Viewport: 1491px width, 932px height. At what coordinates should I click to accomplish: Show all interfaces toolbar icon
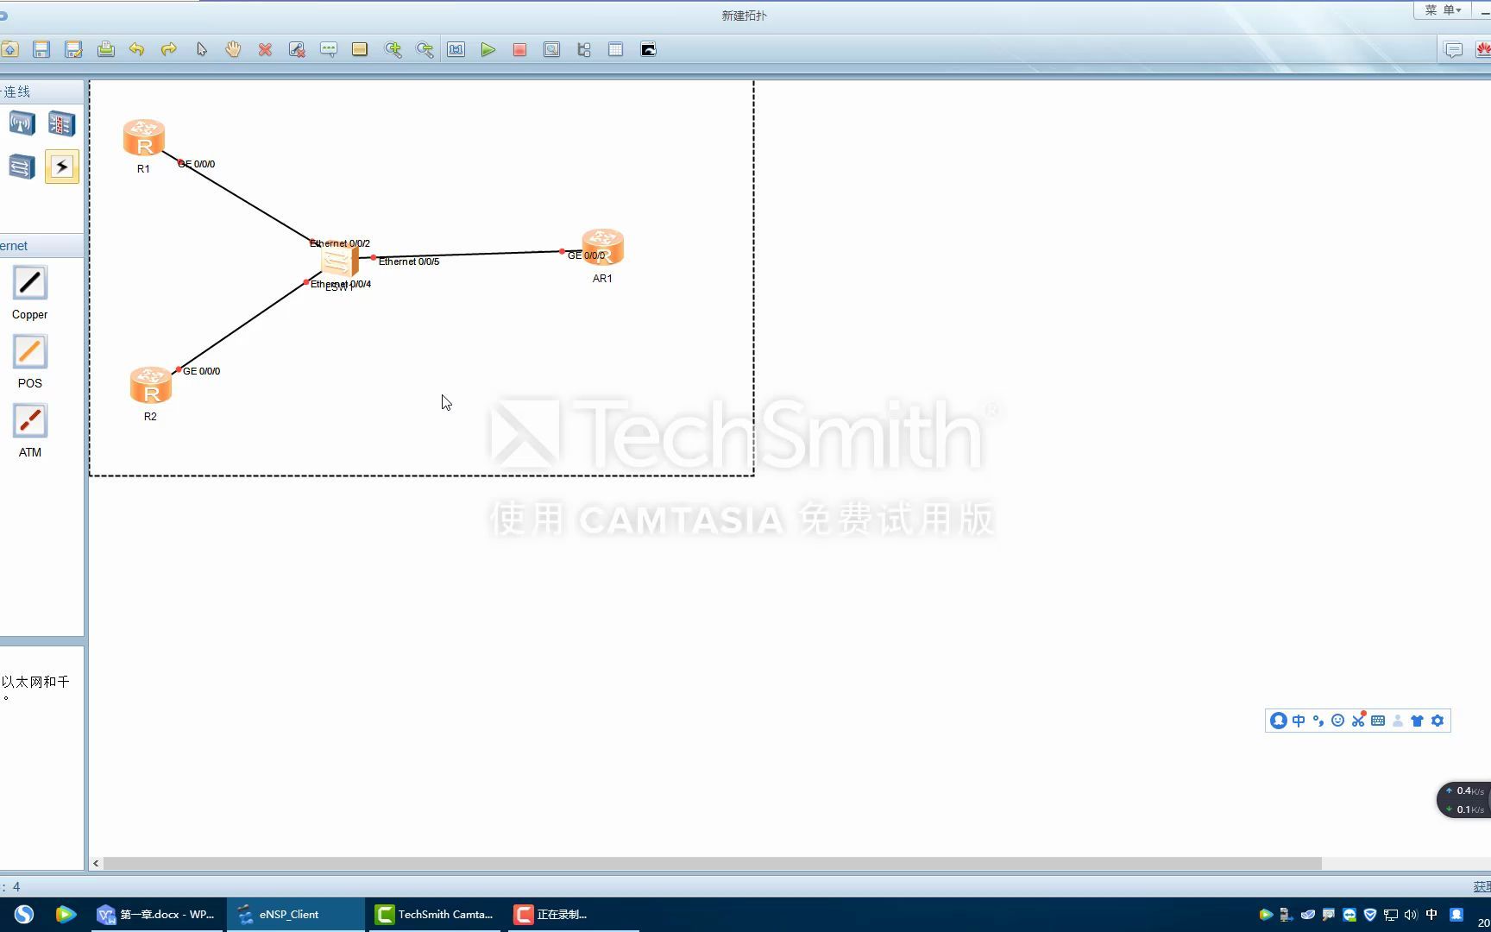click(584, 49)
